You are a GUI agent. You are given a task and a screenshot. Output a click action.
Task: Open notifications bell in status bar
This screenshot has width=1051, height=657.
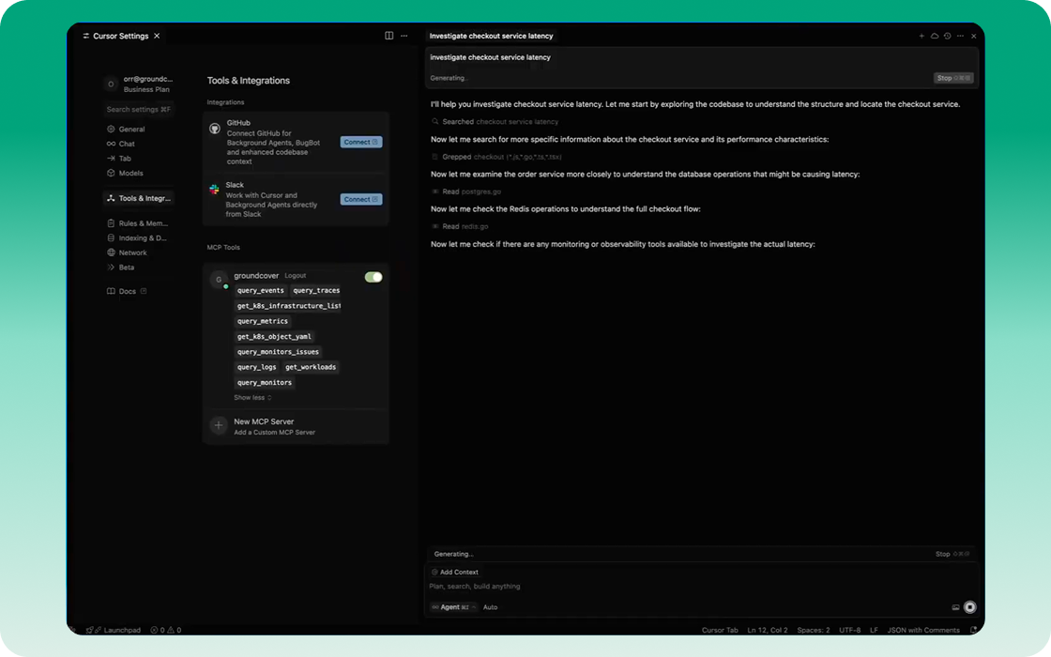pos(974,630)
